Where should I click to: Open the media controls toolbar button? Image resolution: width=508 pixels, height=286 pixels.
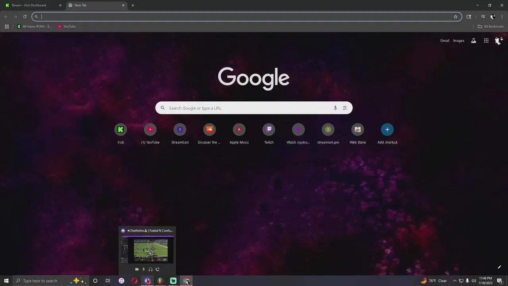coord(483,17)
